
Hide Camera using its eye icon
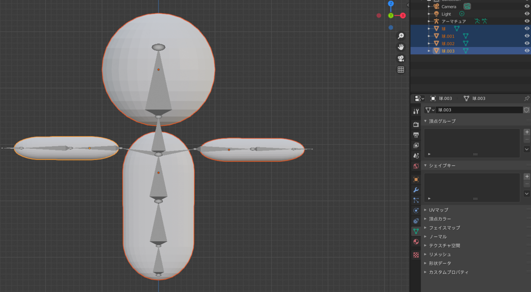coord(527,7)
